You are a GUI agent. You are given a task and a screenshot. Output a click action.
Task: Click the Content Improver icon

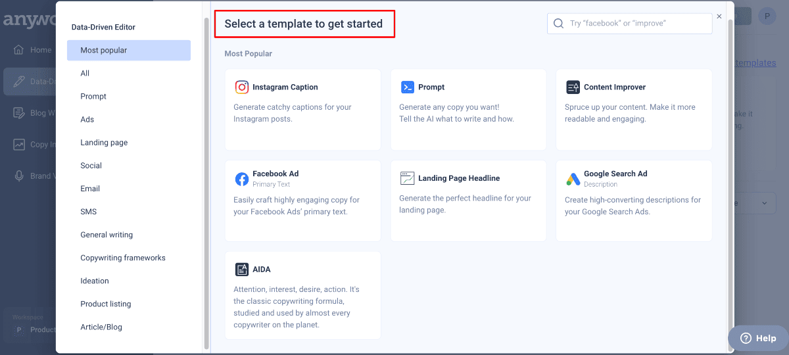click(x=573, y=87)
